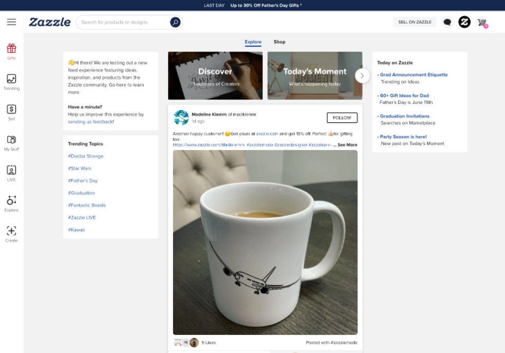Open the hamburger menu icon
The height and width of the screenshot is (353, 505).
[x=12, y=22]
